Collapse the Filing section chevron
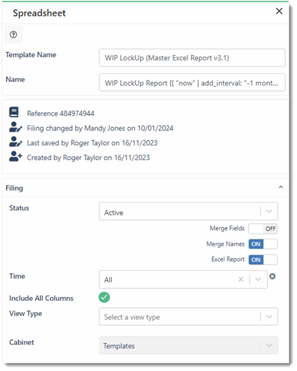This screenshot has height=371, width=297. point(281,187)
